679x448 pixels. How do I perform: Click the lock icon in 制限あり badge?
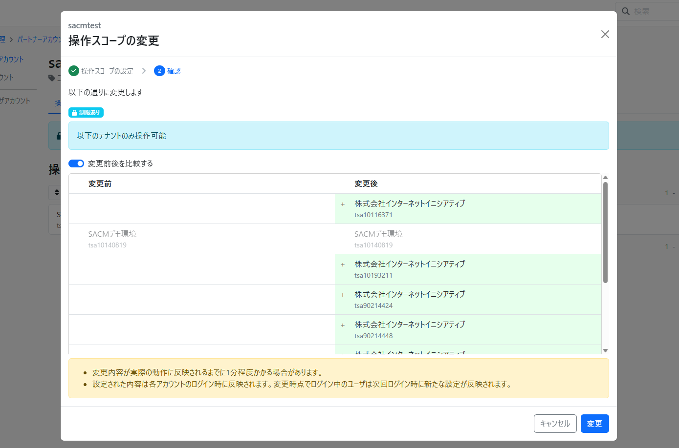click(x=74, y=113)
